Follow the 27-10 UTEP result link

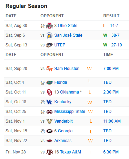(x=117, y=45)
